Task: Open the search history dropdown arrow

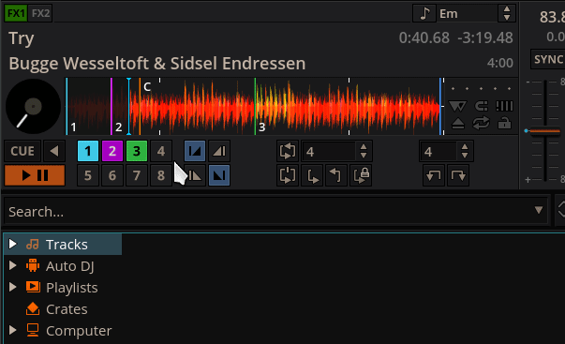Action: pyautogui.click(x=539, y=210)
